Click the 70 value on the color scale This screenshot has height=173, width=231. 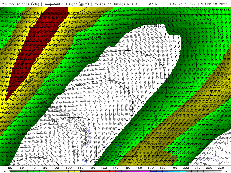[33, 168]
